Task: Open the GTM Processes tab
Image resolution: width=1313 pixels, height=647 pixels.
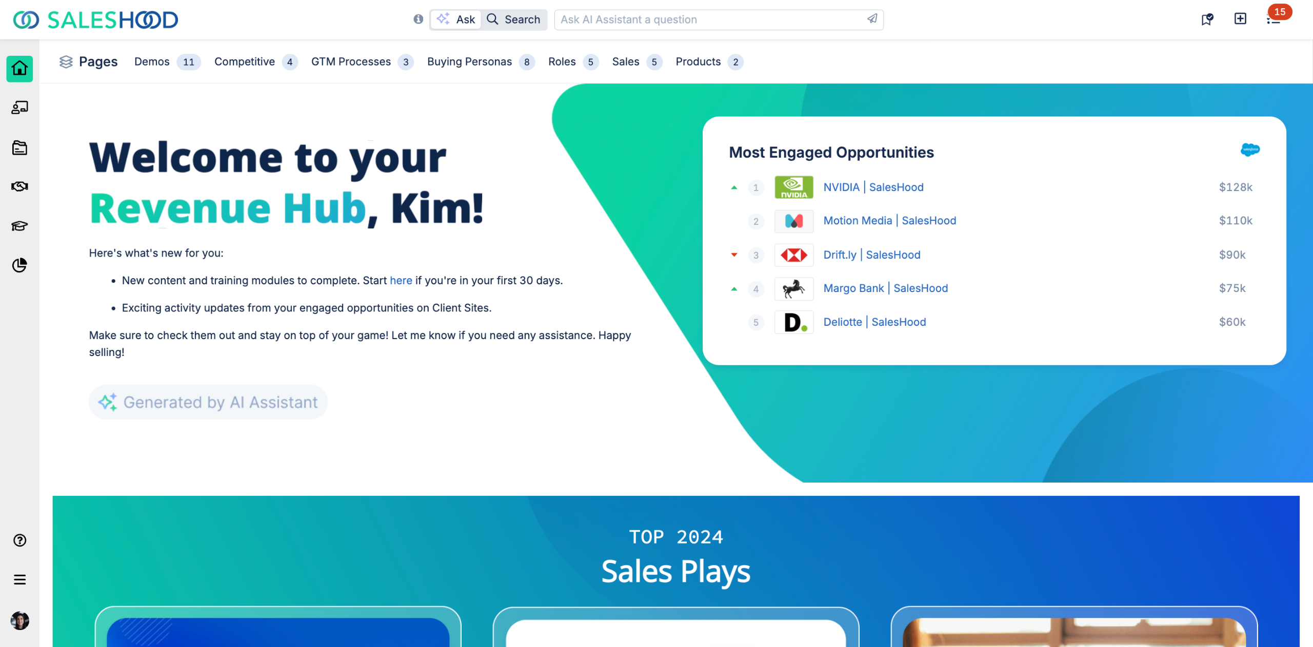Action: [351, 62]
